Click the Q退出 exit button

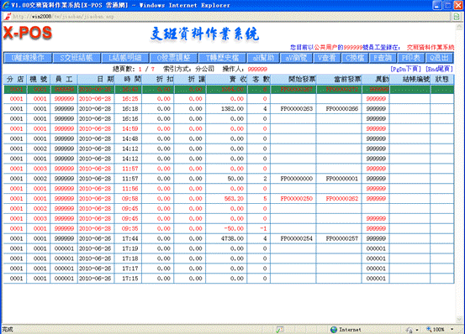[439, 58]
